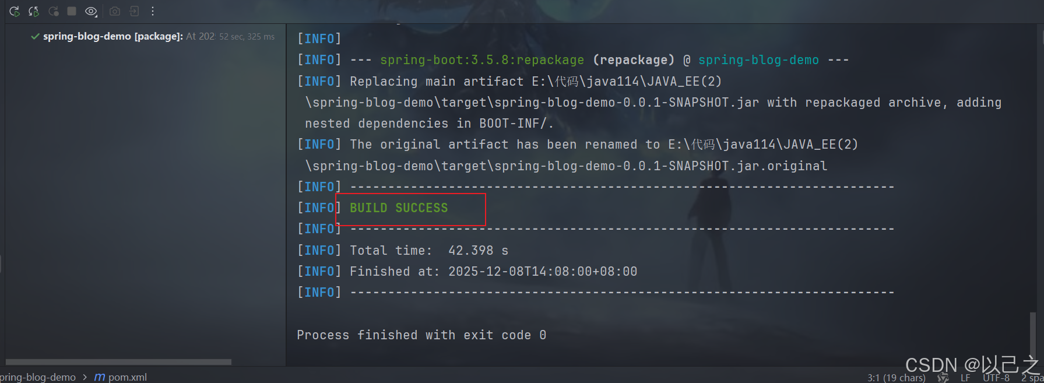
Task: Click the AI assistant status bar icon
Action: point(943,378)
